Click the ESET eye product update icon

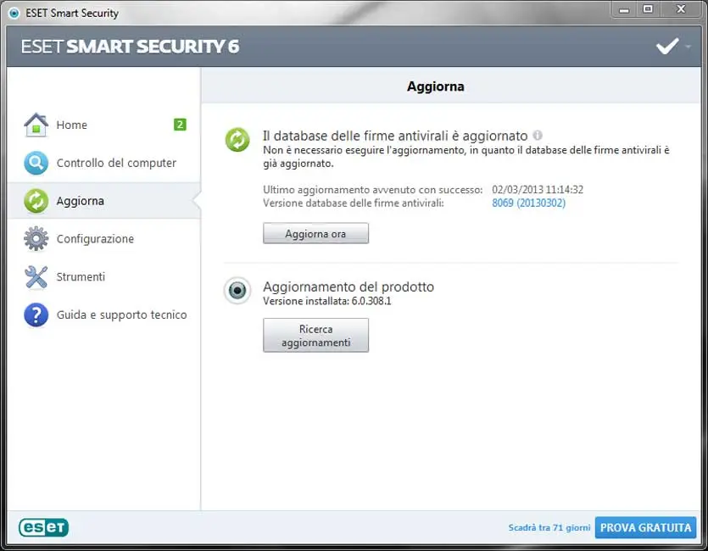[x=237, y=290]
